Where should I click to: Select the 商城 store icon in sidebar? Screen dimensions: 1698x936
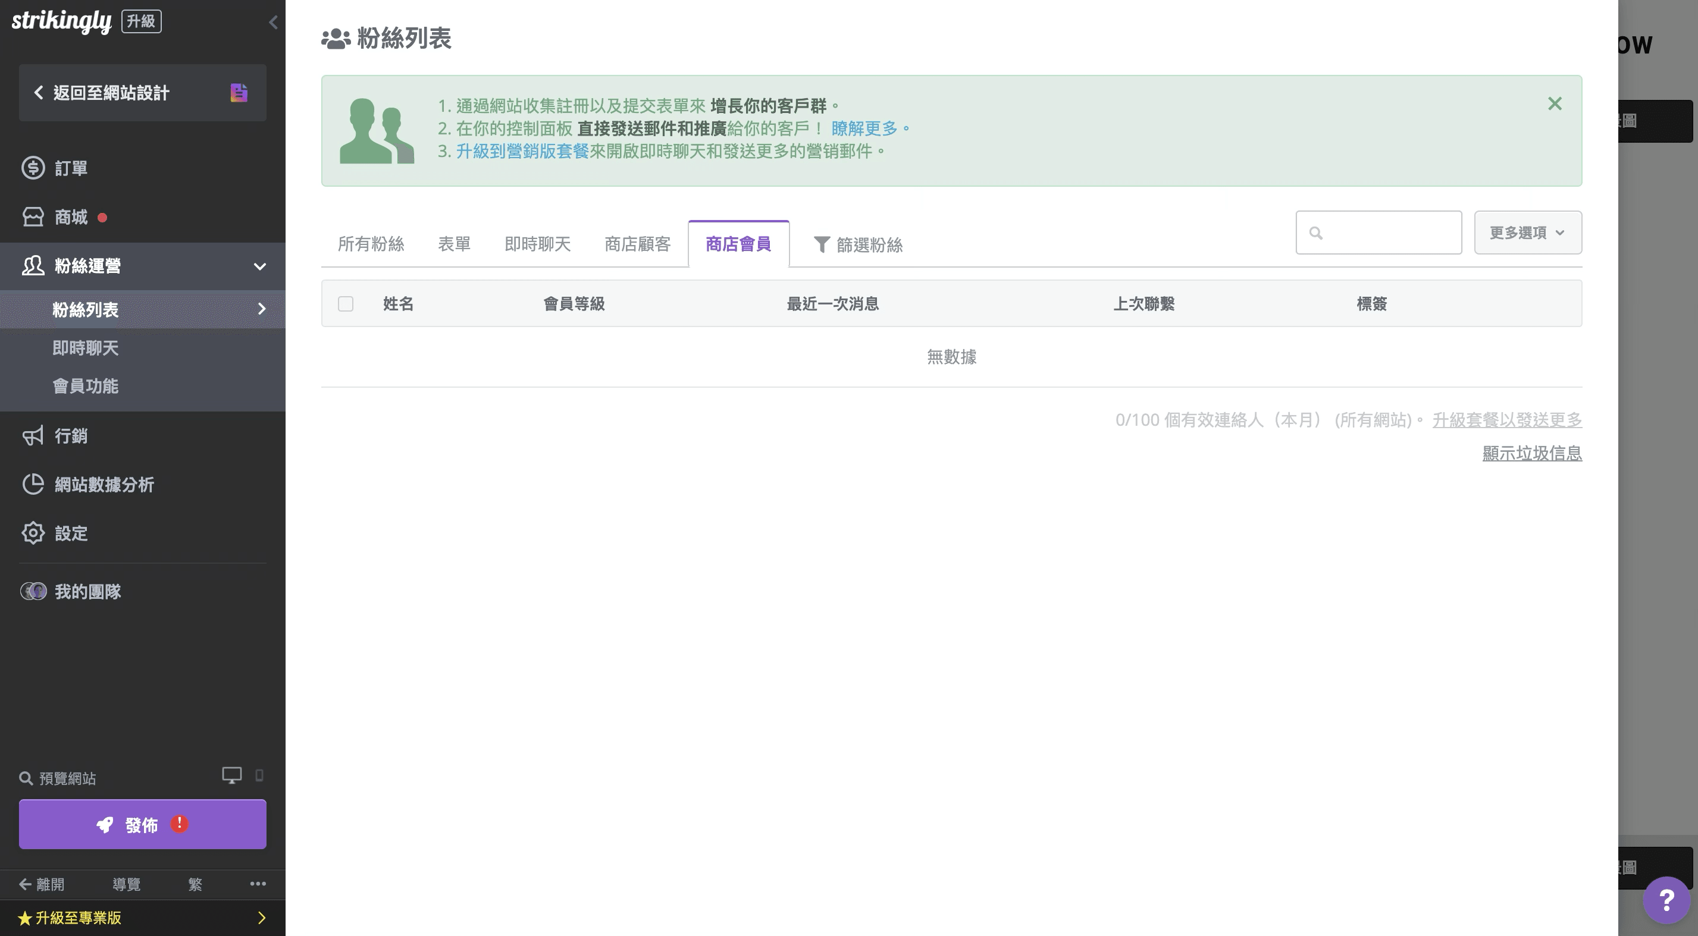coord(34,216)
